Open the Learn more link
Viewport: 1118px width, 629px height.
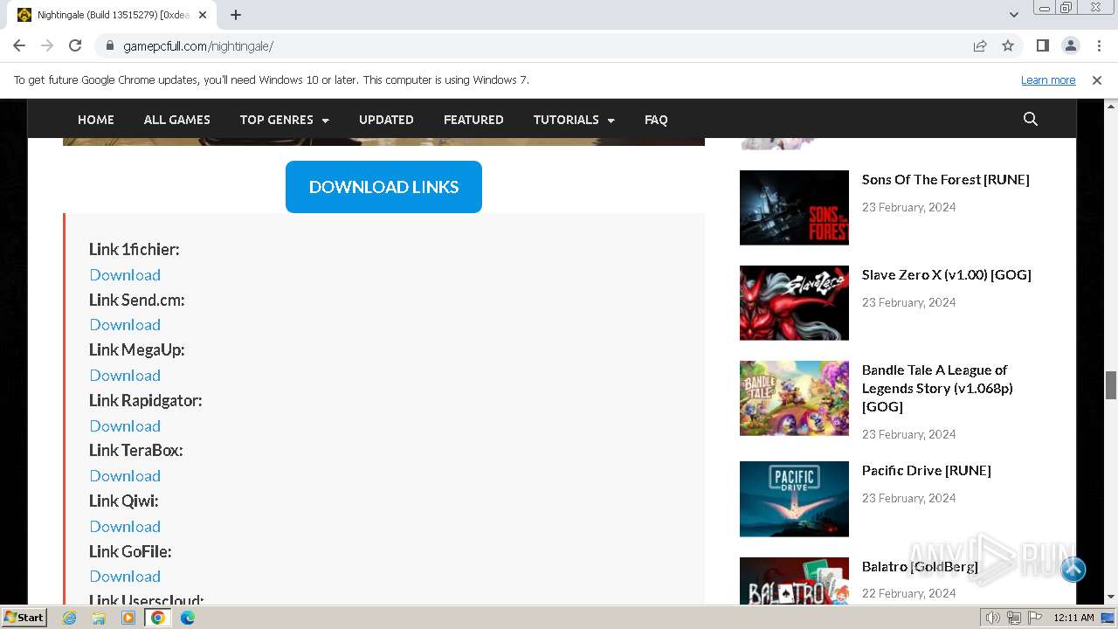click(1048, 80)
